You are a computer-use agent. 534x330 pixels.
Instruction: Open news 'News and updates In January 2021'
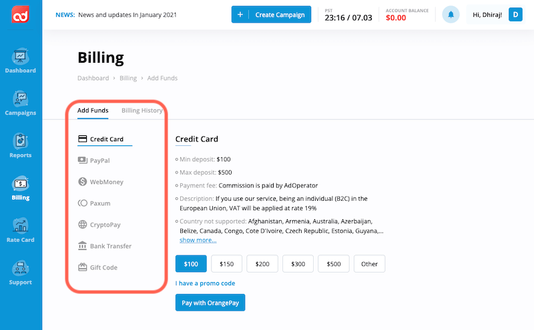pos(127,15)
